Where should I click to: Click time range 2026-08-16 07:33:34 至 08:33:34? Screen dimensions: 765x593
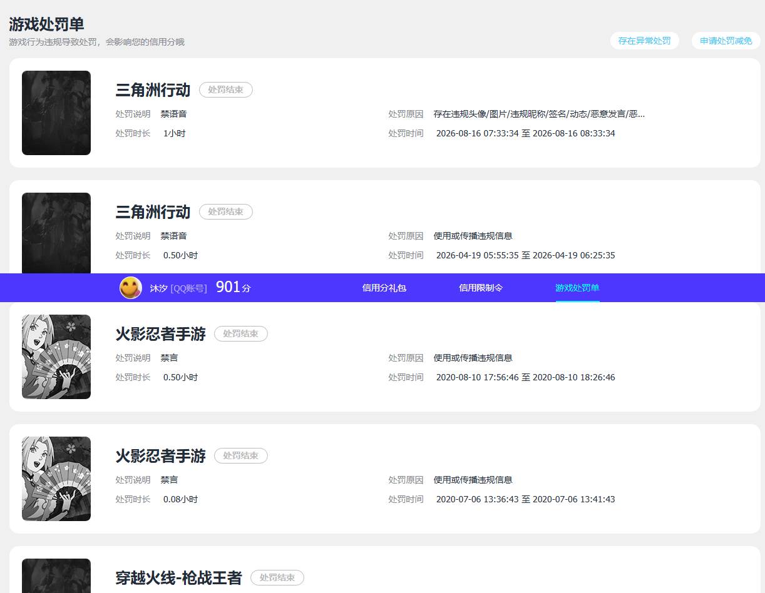pos(525,134)
